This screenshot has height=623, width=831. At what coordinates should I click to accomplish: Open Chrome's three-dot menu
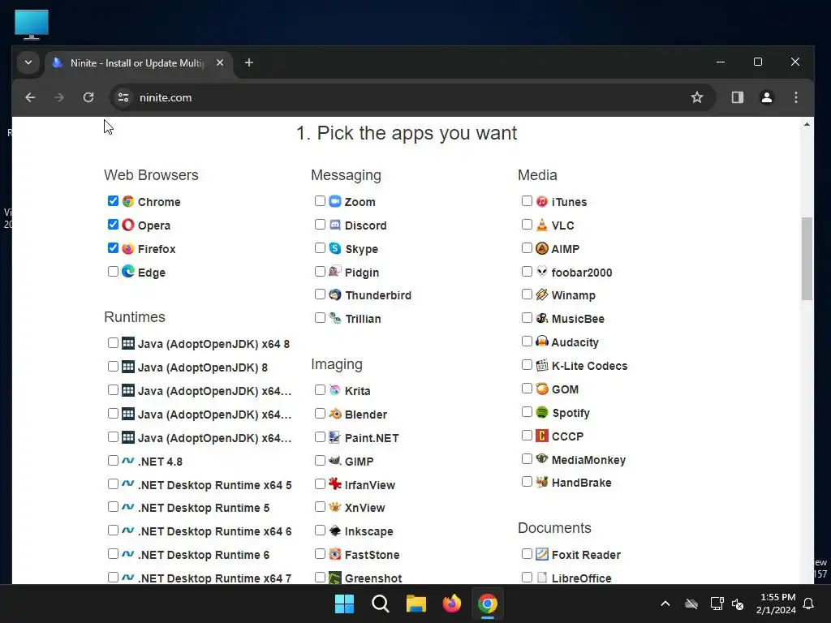[795, 97]
